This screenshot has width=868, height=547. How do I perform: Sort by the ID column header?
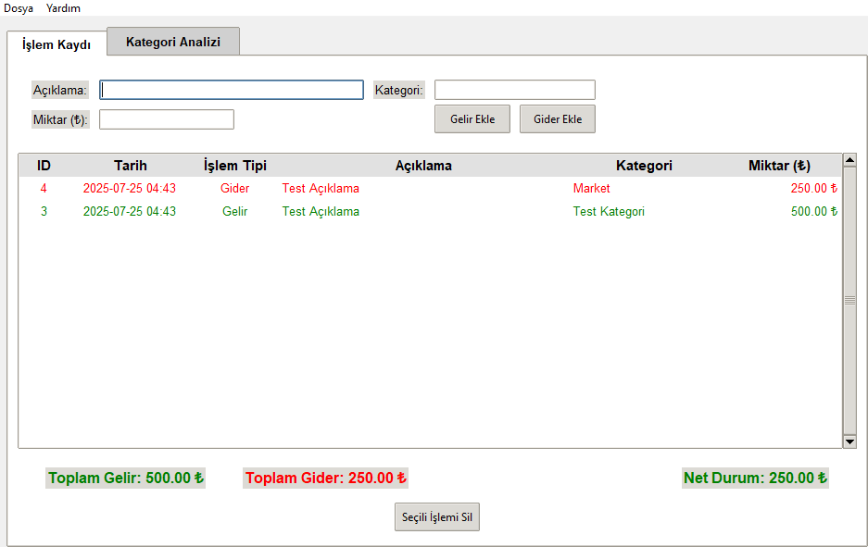[x=44, y=166]
